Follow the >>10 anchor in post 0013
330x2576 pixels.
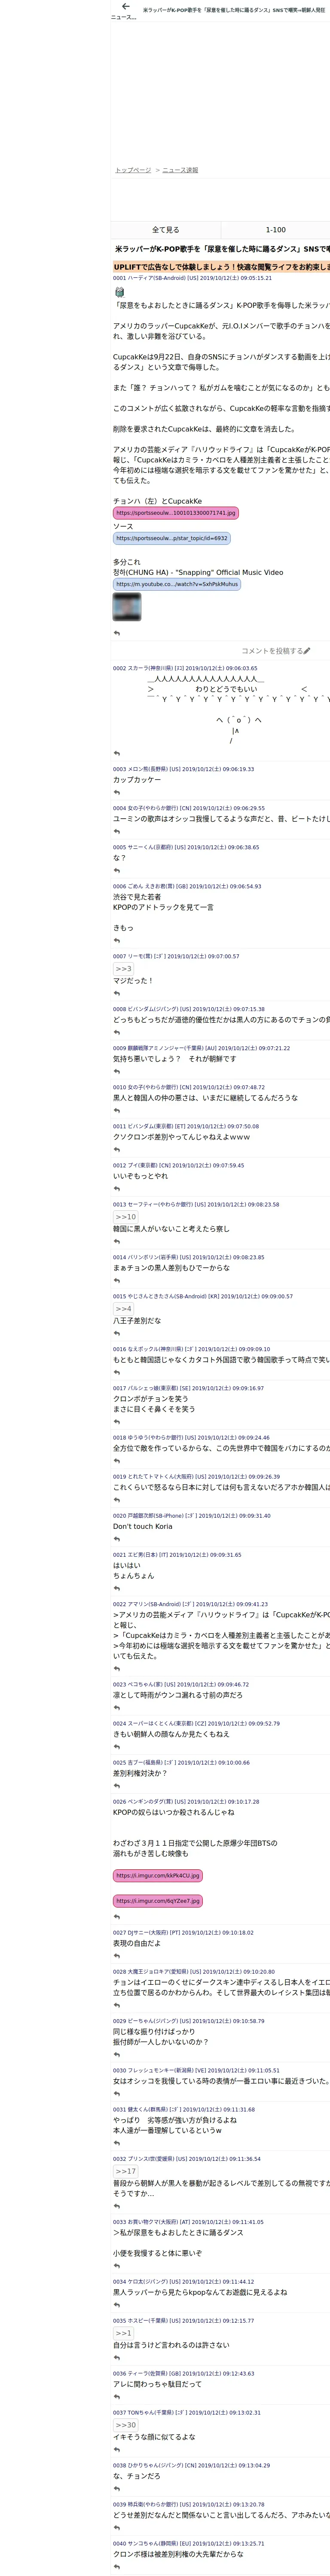(x=125, y=1217)
